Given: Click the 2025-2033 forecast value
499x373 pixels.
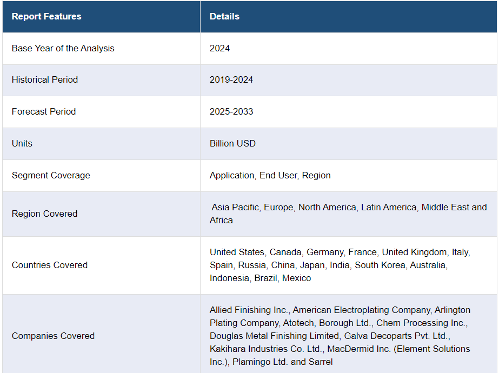Looking at the screenshot, I should click(231, 111).
